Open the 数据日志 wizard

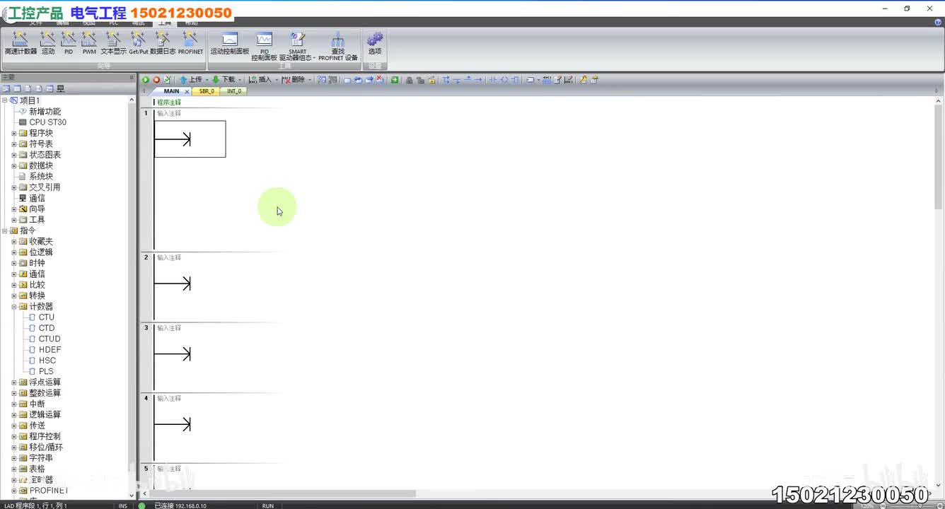163,43
